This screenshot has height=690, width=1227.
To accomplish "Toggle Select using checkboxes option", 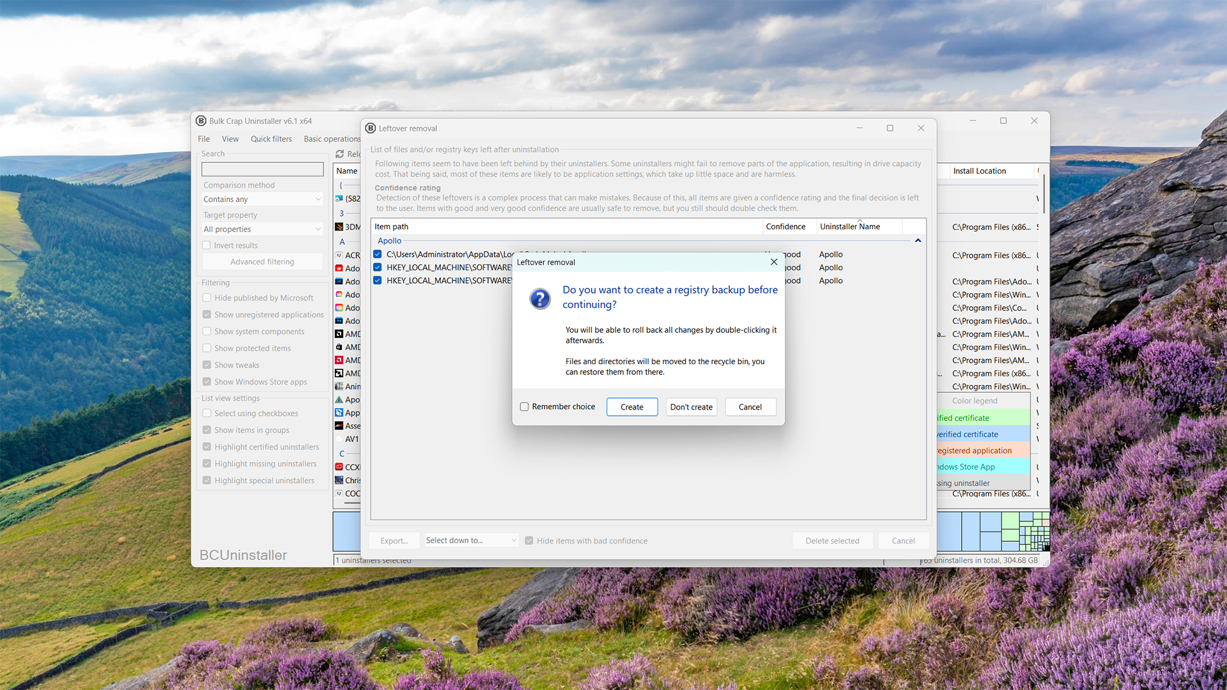I will [x=207, y=413].
